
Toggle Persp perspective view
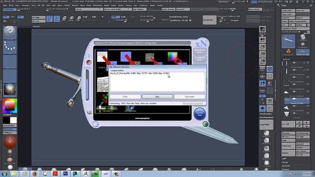point(262,69)
